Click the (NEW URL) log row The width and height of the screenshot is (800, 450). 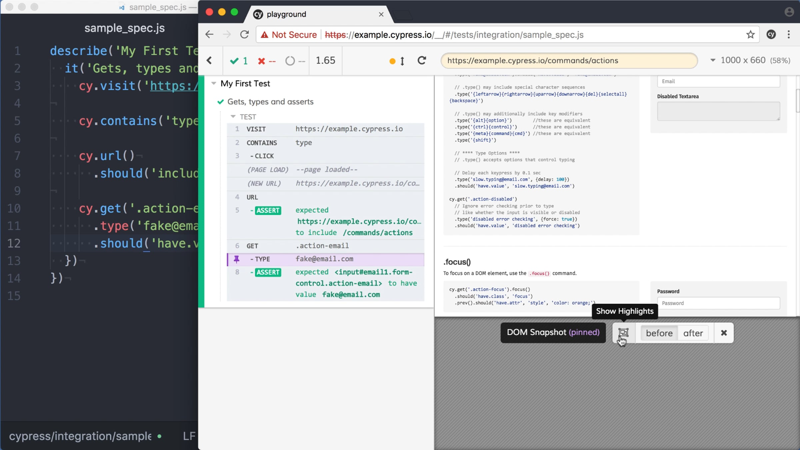coord(325,183)
